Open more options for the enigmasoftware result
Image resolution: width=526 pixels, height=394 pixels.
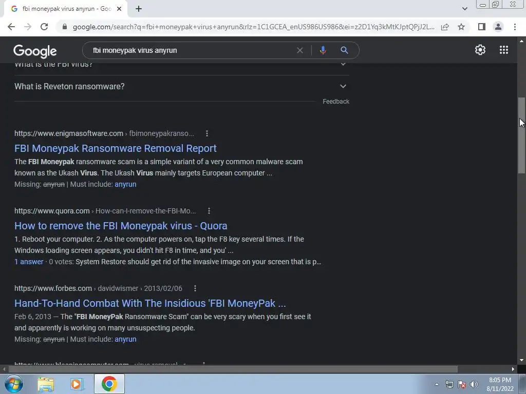[x=207, y=133]
